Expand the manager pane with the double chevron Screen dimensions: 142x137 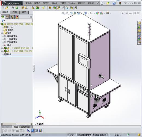31,17
